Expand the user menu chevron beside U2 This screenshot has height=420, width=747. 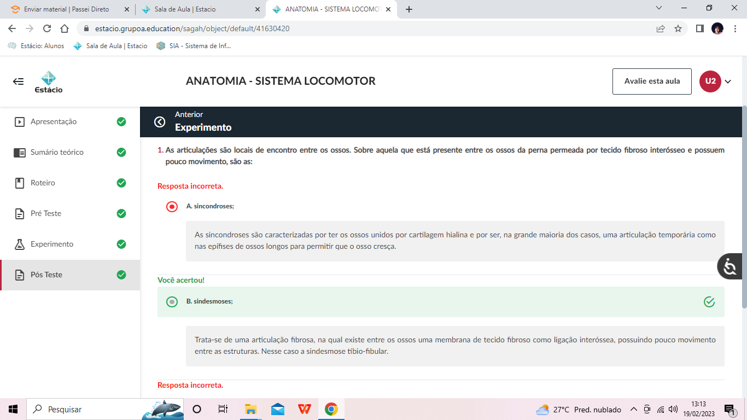(728, 81)
